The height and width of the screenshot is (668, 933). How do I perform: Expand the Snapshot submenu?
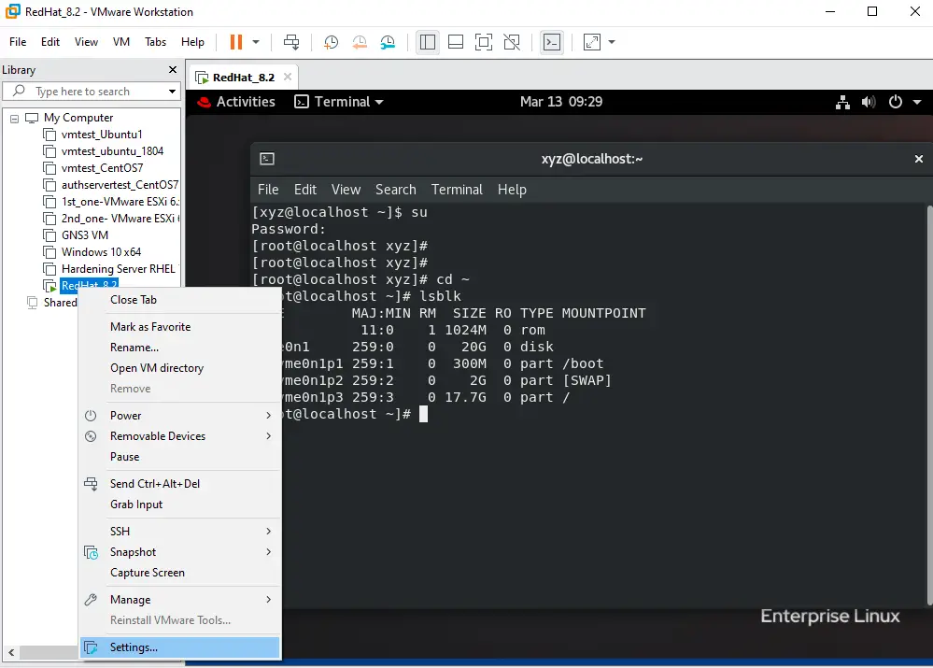tap(179, 552)
